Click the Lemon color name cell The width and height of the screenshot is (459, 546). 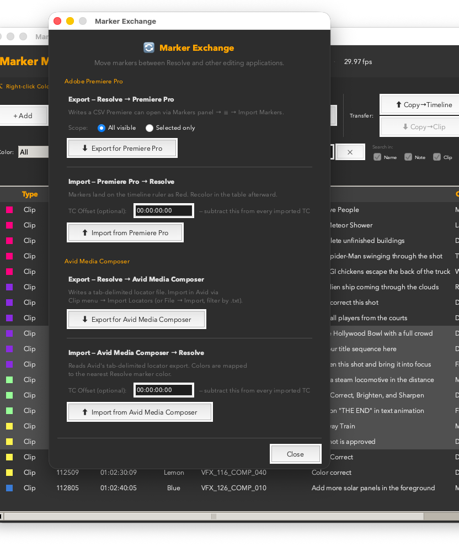pyautogui.click(x=174, y=473)
